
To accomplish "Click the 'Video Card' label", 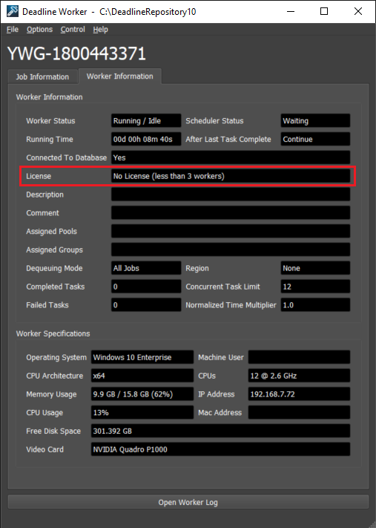I will [x=44, y=449].
